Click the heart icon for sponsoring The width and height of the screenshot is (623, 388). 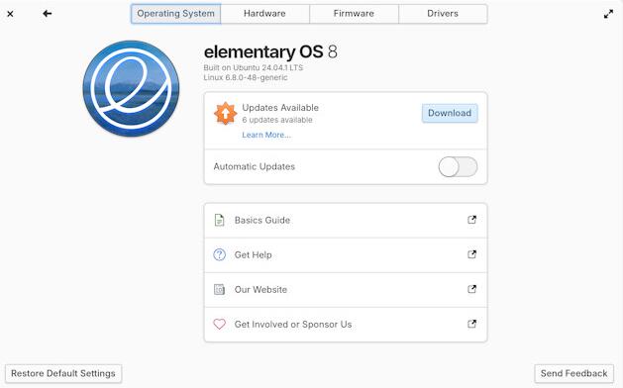tap(219, 324)
